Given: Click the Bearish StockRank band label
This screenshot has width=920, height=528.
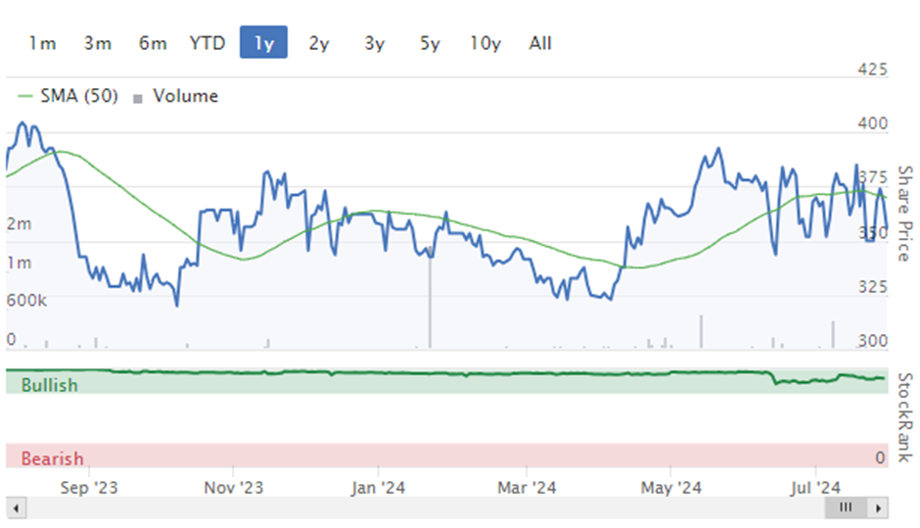Looking at the screenshot, I should point(52,458).
